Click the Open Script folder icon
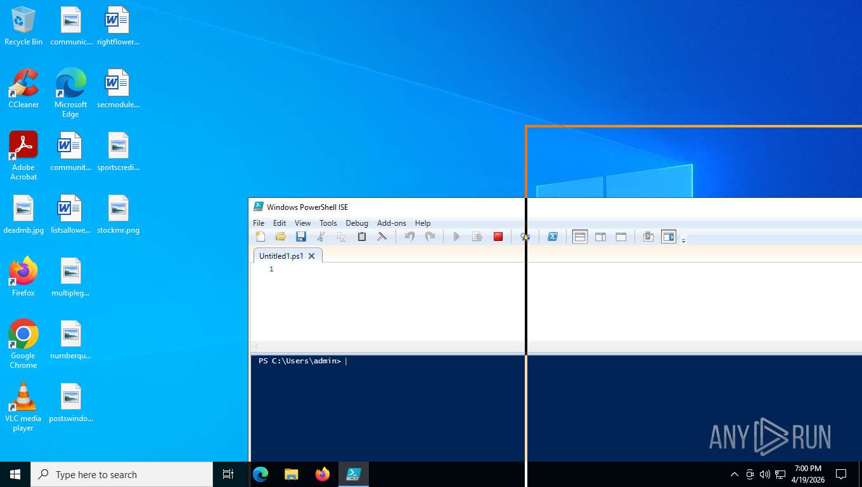The image size is (862, 487). click(x=281, y=237)
